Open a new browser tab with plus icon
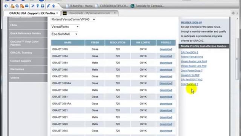Screen dimensions: 241x136 tap(233, 13)
